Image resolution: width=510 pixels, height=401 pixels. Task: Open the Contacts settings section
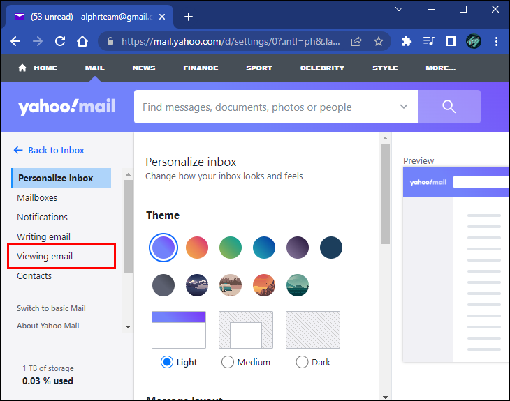[x=34, y=275]
